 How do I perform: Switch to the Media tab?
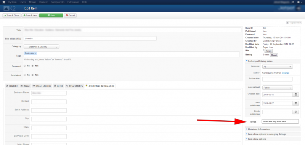click(x=58, y=86)
